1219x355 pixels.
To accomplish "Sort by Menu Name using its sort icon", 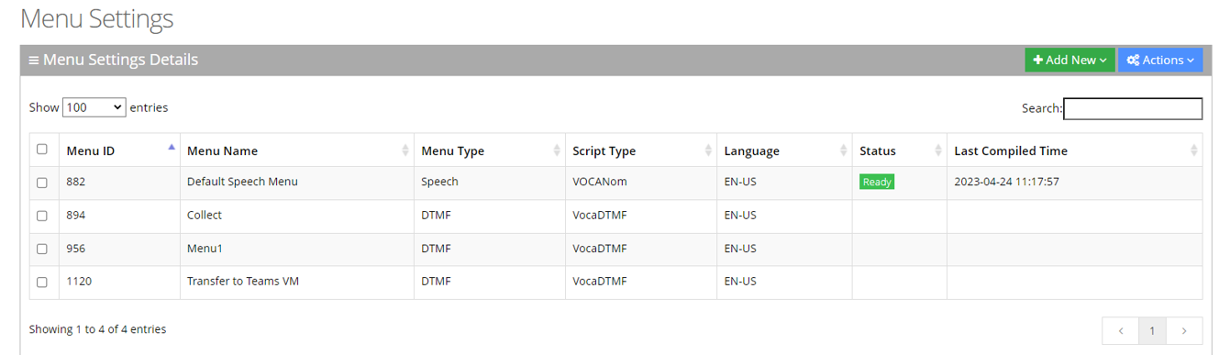I will (405, 150).
